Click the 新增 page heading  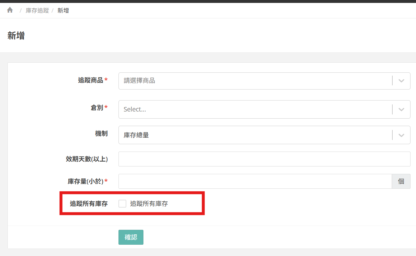click(16, 36)
